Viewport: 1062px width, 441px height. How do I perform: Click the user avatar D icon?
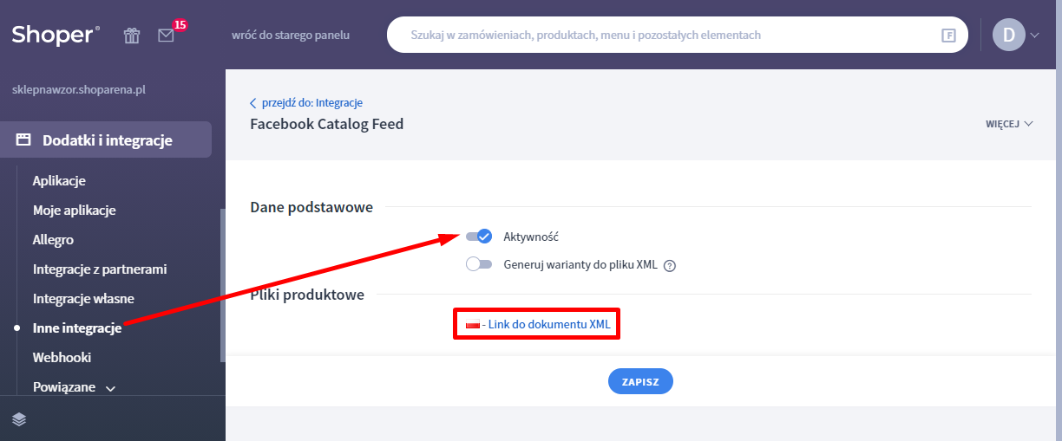point(1008,36)
